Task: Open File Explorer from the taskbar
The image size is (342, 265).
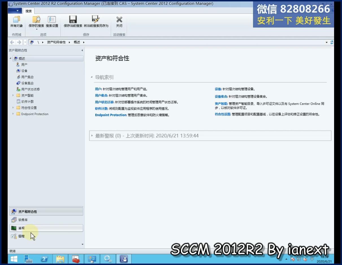Action: coord(60,259)
